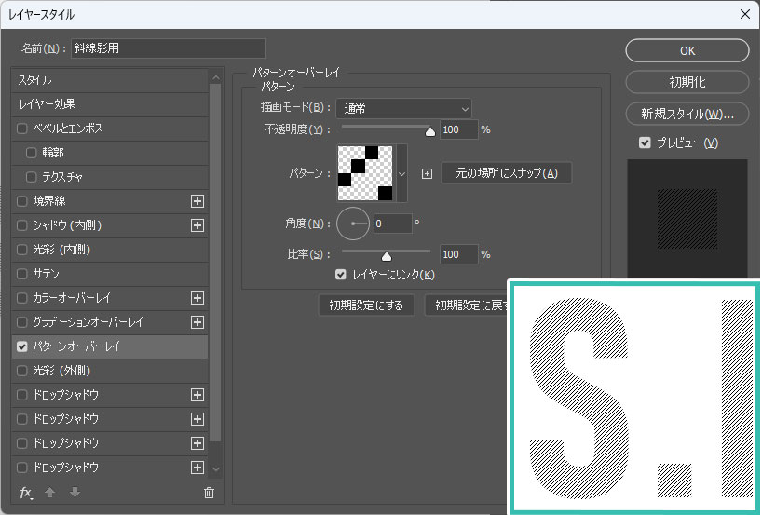Viewport: 762px width, 515px height.
Task: Enable ベベルとエンボス checkbox
Action: (x=21, y=129)
